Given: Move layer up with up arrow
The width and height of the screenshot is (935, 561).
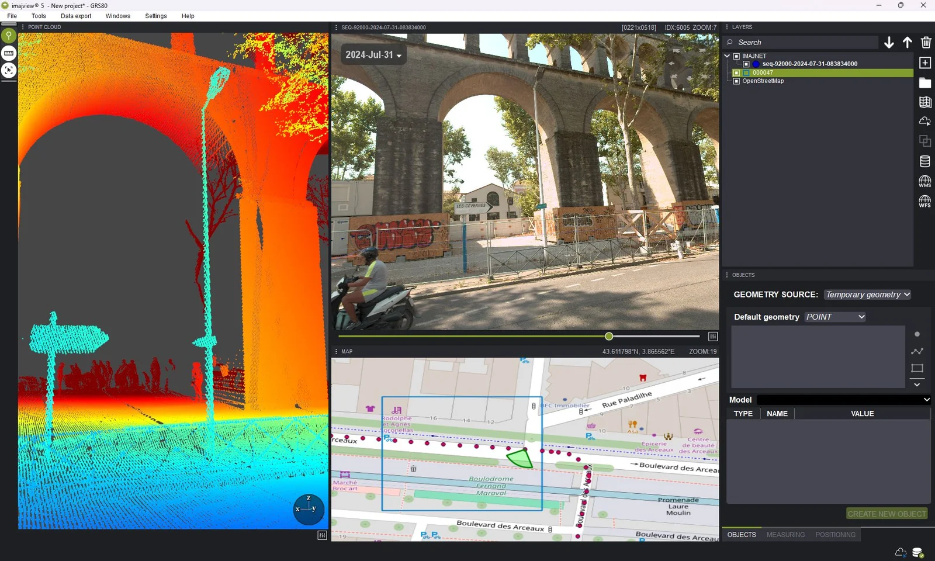Looking at the screenshot, I should tap(907, 42).
